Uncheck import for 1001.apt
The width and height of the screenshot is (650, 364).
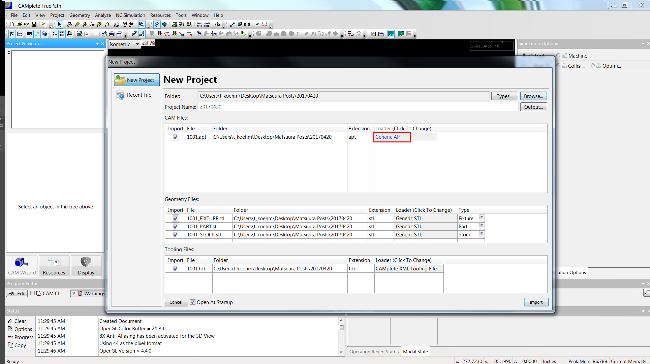pos(175,137)
